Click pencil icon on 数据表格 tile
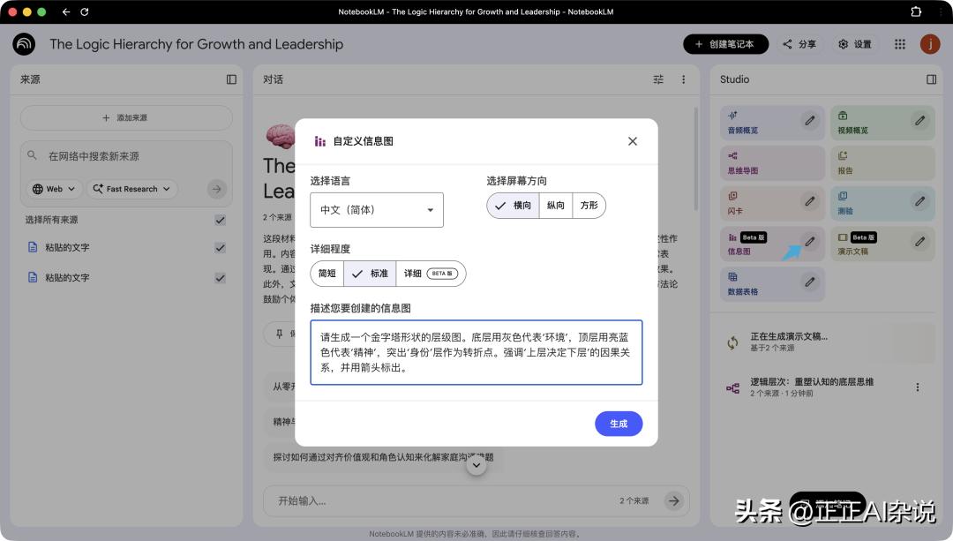The image size is (953, 541). (809, 282)
